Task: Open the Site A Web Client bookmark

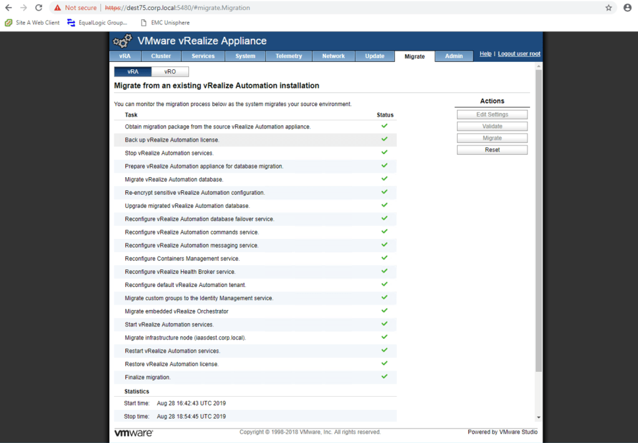Action: click(32, 22)
